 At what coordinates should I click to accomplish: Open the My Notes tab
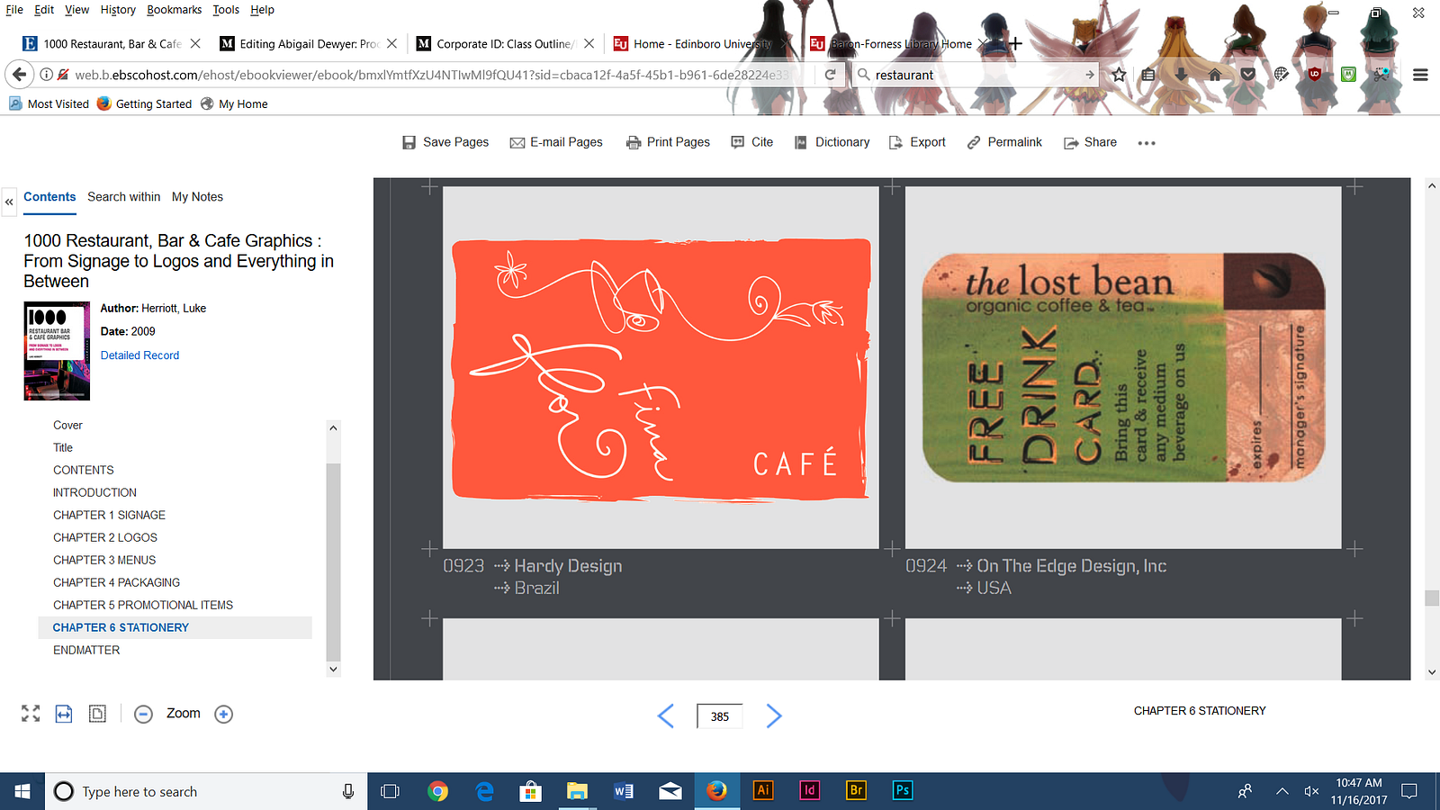[x=197, y=197]
